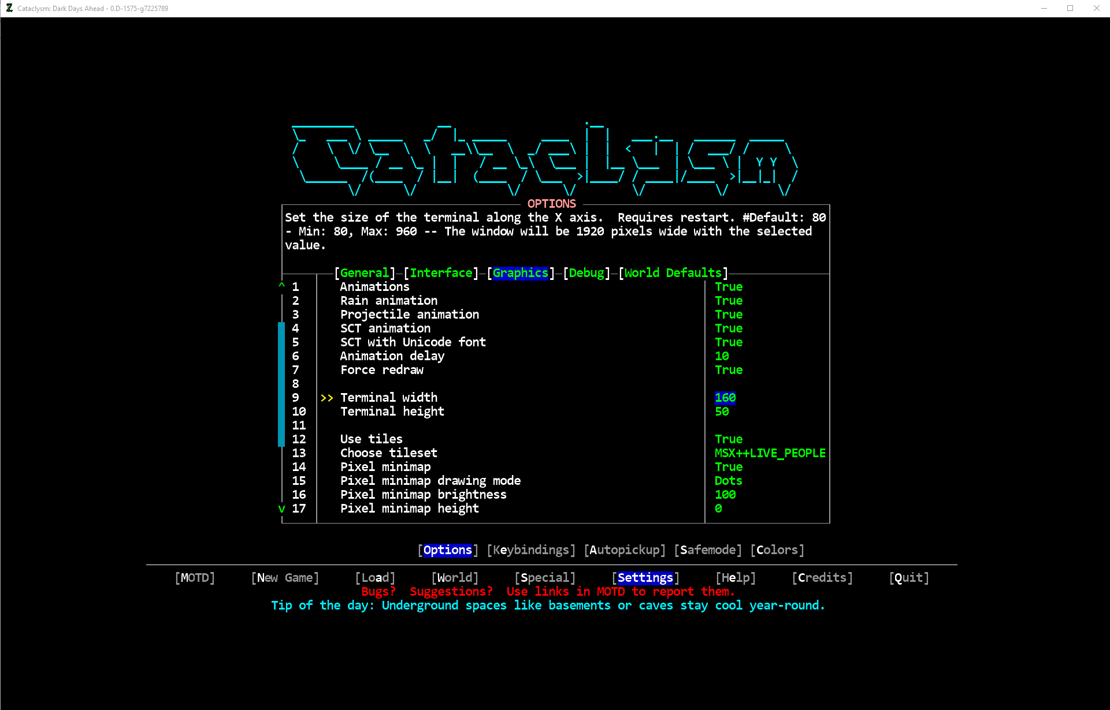Toggle Rain animation setting value
The width and height of the screenshot is (1110, 710).
(x=728, y=301)
